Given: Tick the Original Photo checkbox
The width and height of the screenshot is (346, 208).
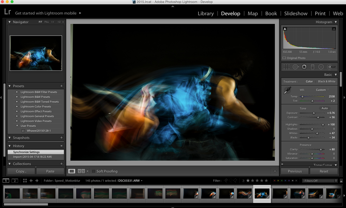Looking at the screenshot, I should point(284,58).
